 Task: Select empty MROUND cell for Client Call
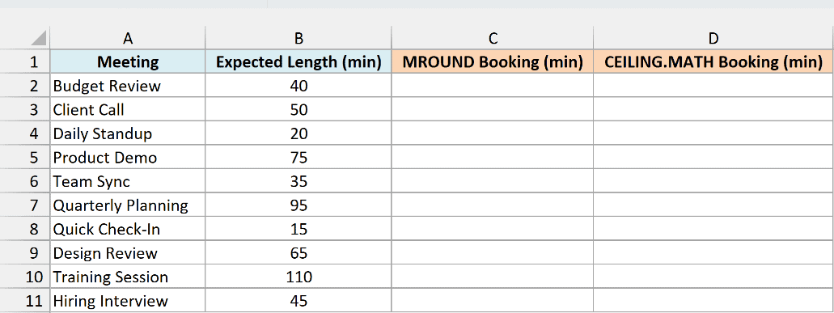click(x=493, y=109)
